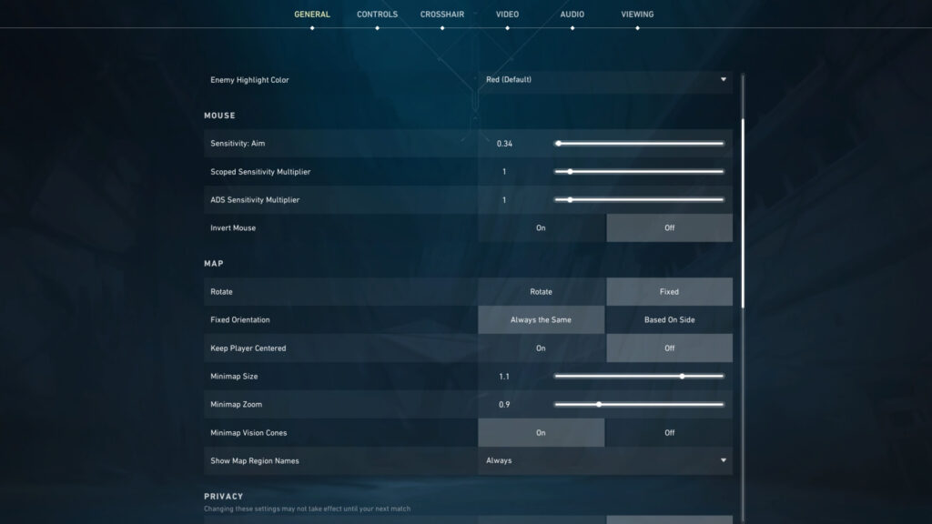Open the AUDIO settings tab

click(572, 14)
